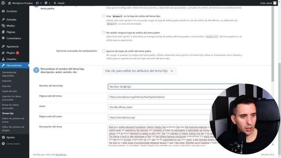The height and width of the screenshot is (158, 281).
Task: Click the Añadir plus icon
Action: 55,3
